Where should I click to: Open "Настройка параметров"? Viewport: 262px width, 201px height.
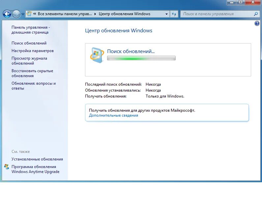pos(33,51)
